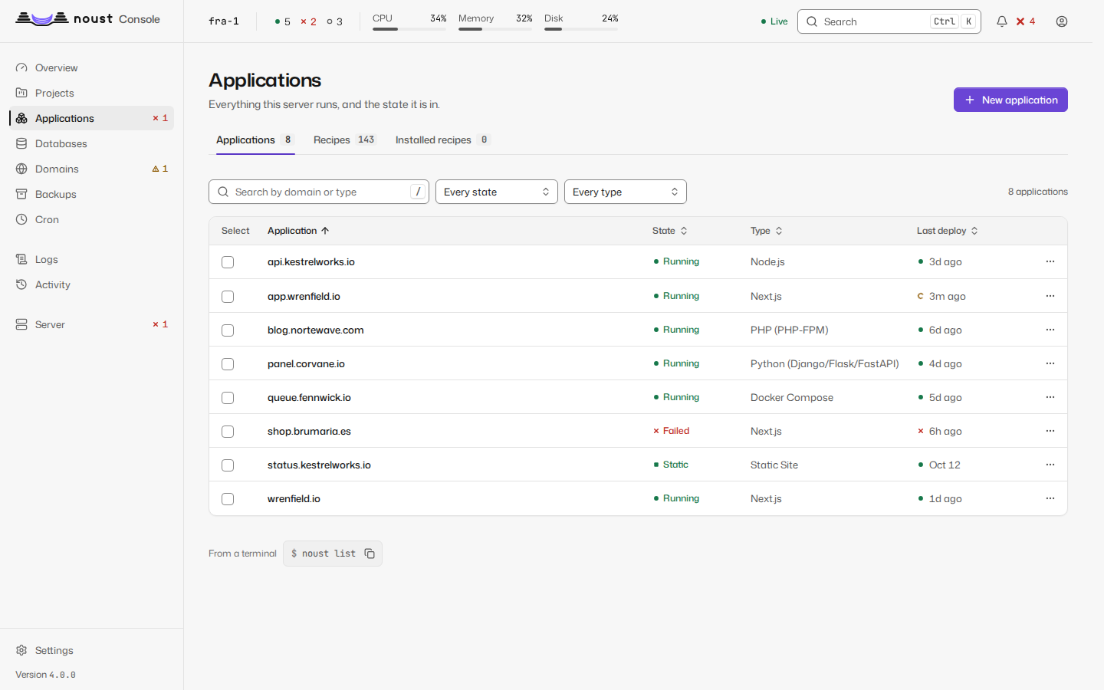Select the shop.brumaria.es checkbox
This screenshot has height=690, width=1104.
click(x=228, y=432)
